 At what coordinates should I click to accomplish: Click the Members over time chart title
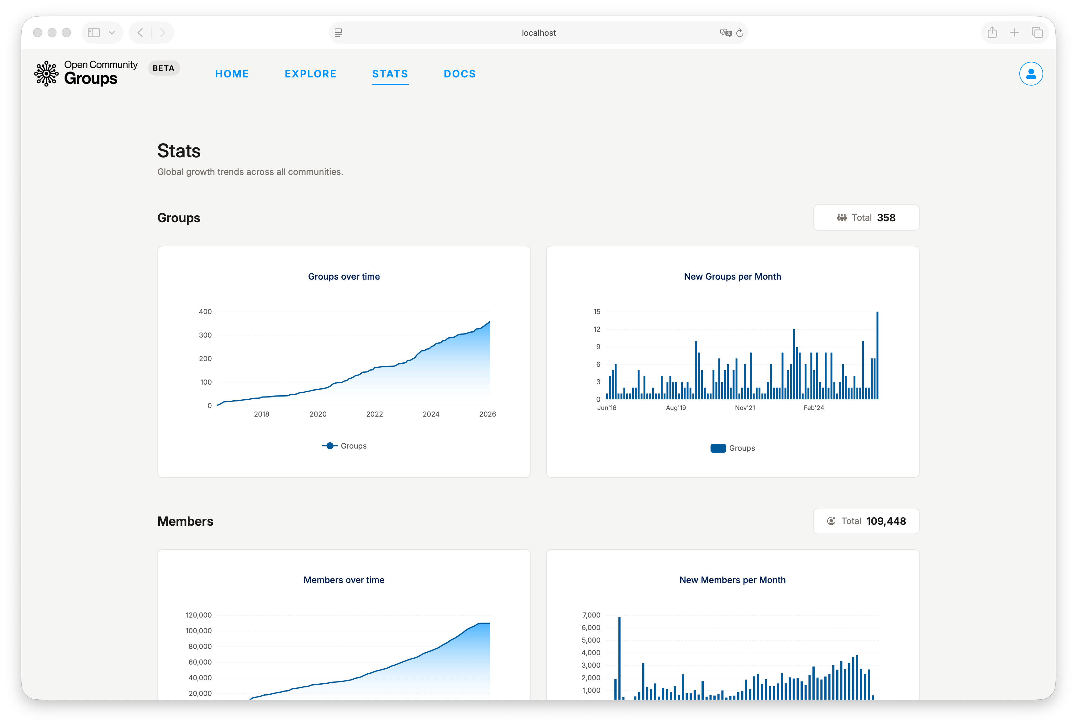(x=344, y=580)
